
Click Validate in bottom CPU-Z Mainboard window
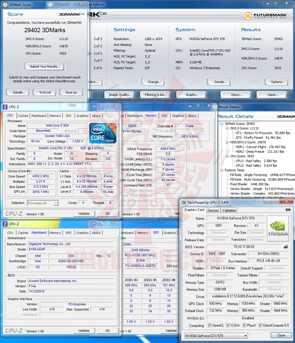84,331
